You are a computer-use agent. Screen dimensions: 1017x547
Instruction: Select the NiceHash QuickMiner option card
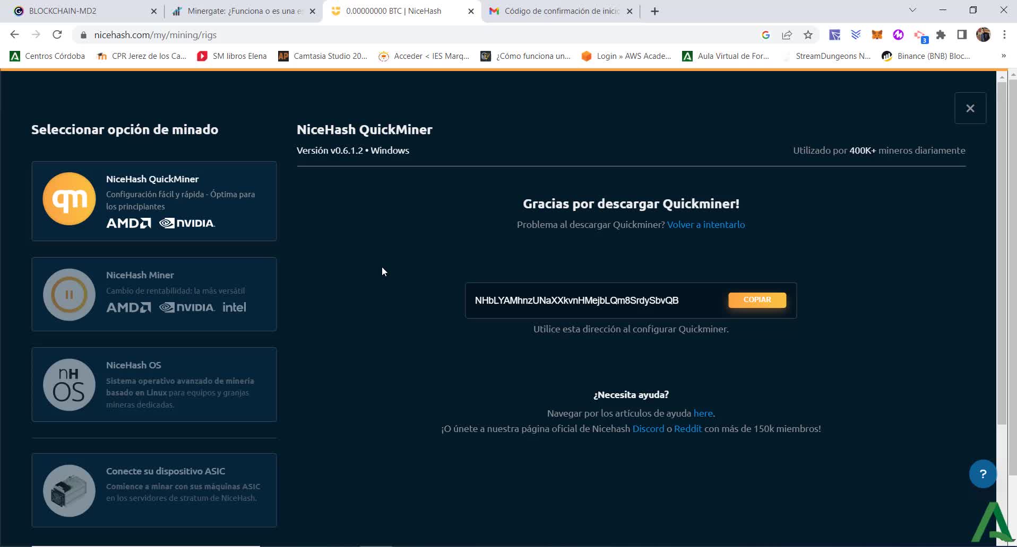tap(154, 201)
